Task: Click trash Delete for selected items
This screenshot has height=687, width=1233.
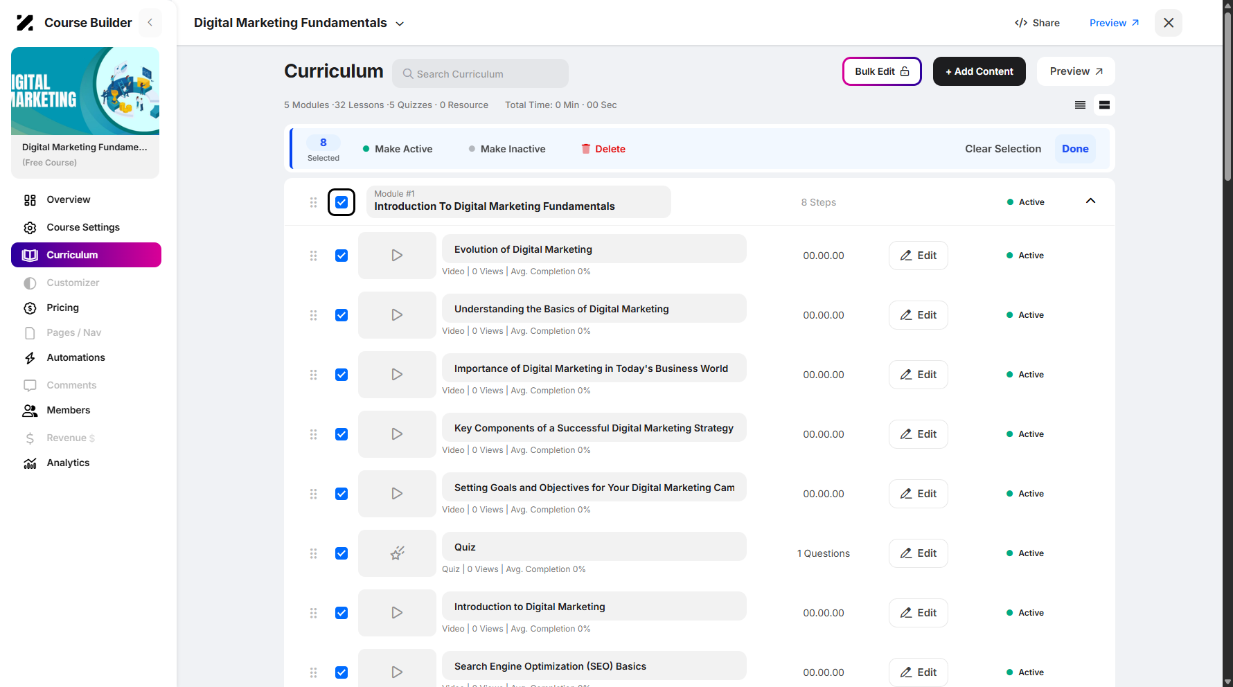Action: (x=603, y=149)
